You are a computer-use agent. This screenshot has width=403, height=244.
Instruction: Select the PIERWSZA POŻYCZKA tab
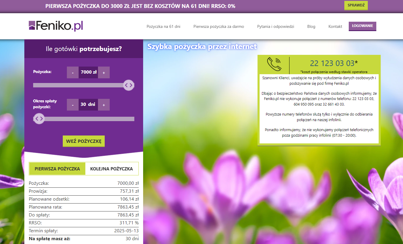(57, 169)
